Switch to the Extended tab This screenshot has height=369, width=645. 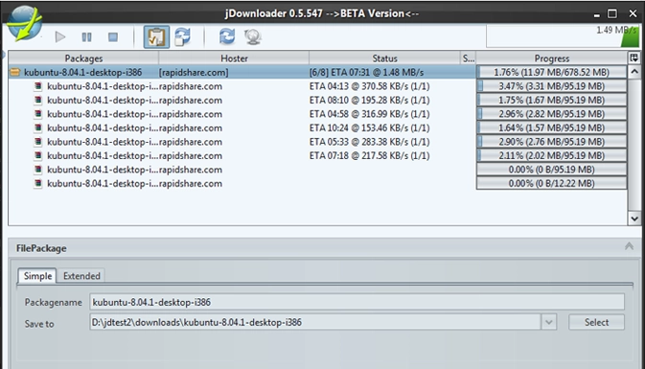[x=81, y=276]
